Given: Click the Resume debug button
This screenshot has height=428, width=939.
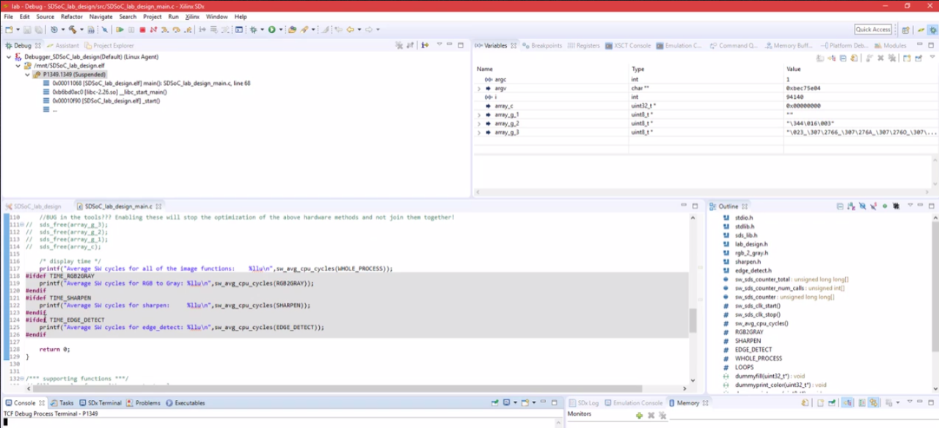Looking at the screenshot, I should click(x=120, y=29).
